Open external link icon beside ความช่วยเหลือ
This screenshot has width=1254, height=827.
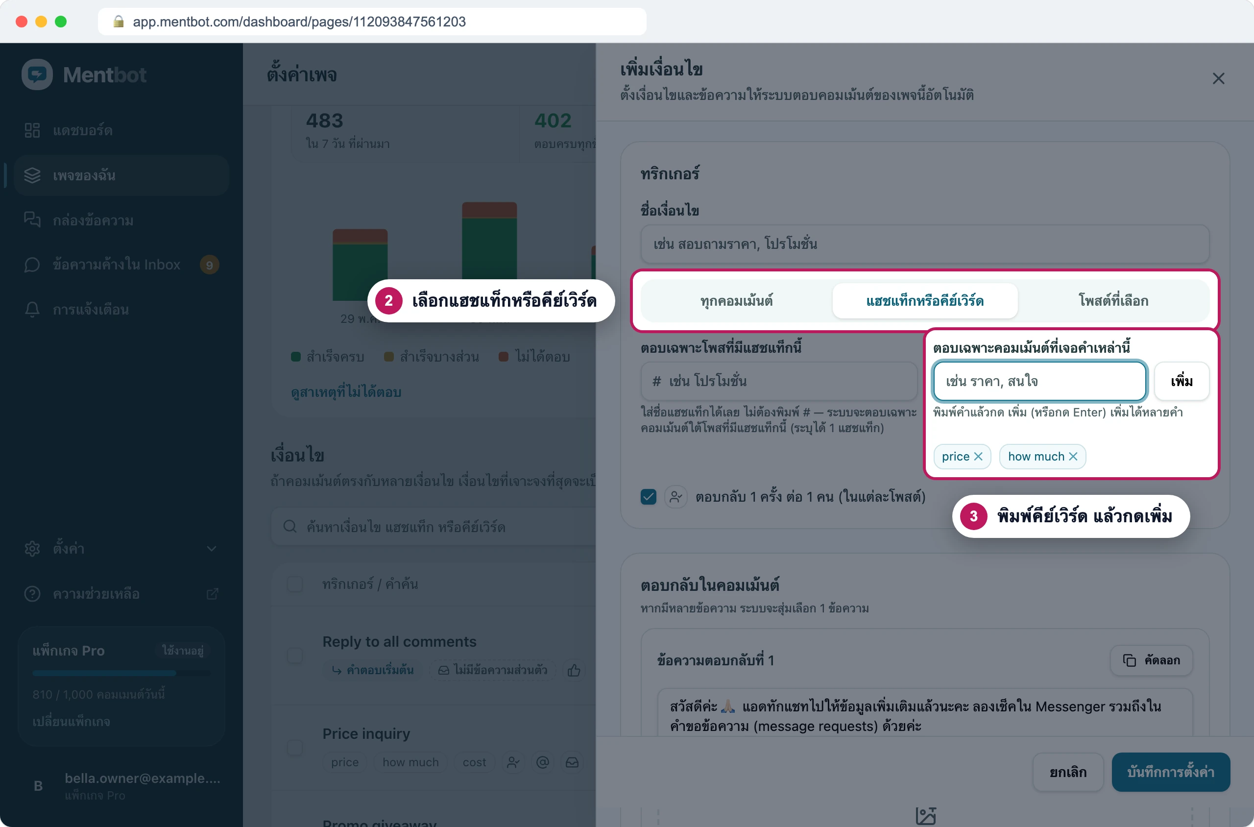[x=212, y=594]
